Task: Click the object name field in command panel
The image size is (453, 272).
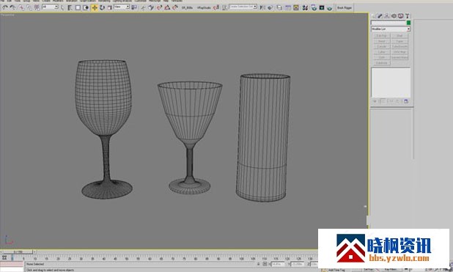Action: coord(388,23)
